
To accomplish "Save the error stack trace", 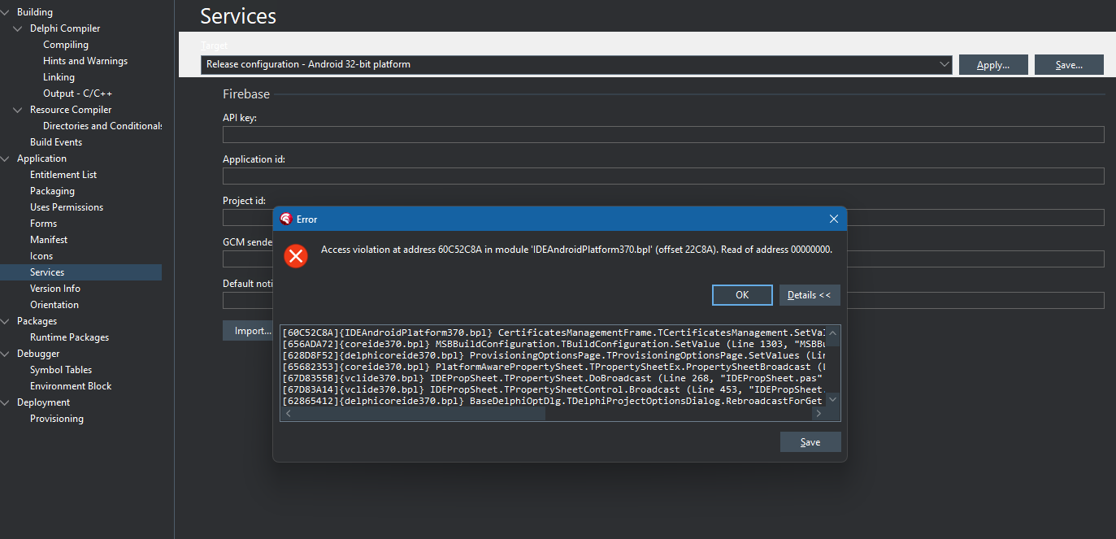I will click(810, 442).
